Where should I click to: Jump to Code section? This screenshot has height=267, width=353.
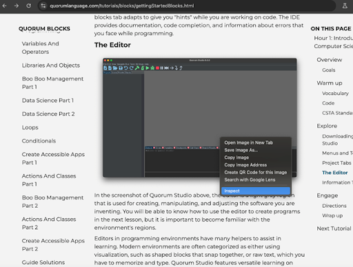[328, 103]
